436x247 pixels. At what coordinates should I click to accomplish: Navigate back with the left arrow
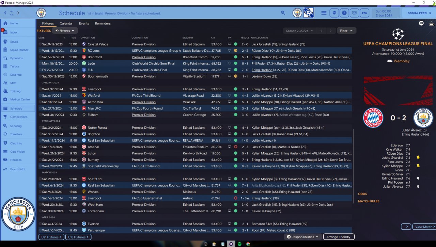tap(5, 13)
